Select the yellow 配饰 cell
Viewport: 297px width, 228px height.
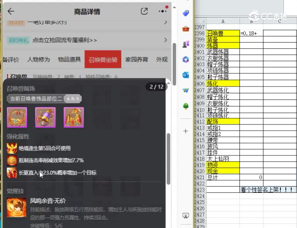pos(223,121)
